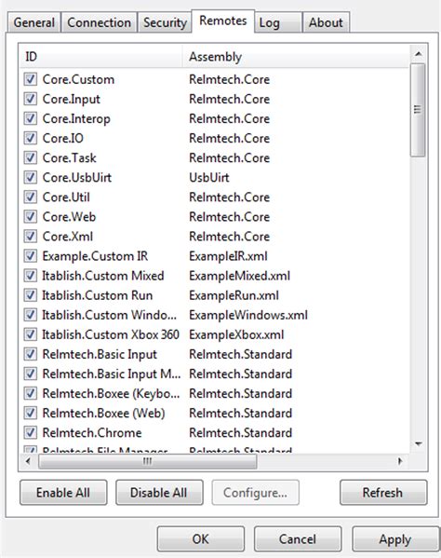
Task: Uncheck the Core.Util checkbox
Action: pyautogui.click(x=30, y=197)
